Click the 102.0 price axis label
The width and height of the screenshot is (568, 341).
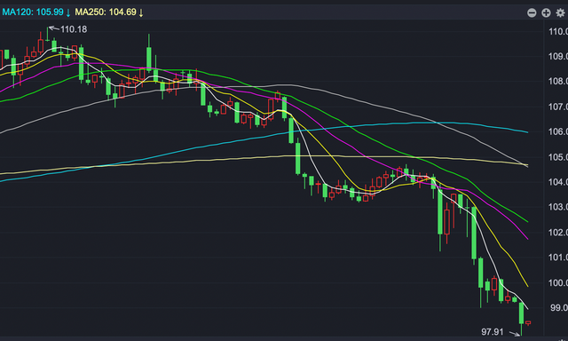point(558,233)
